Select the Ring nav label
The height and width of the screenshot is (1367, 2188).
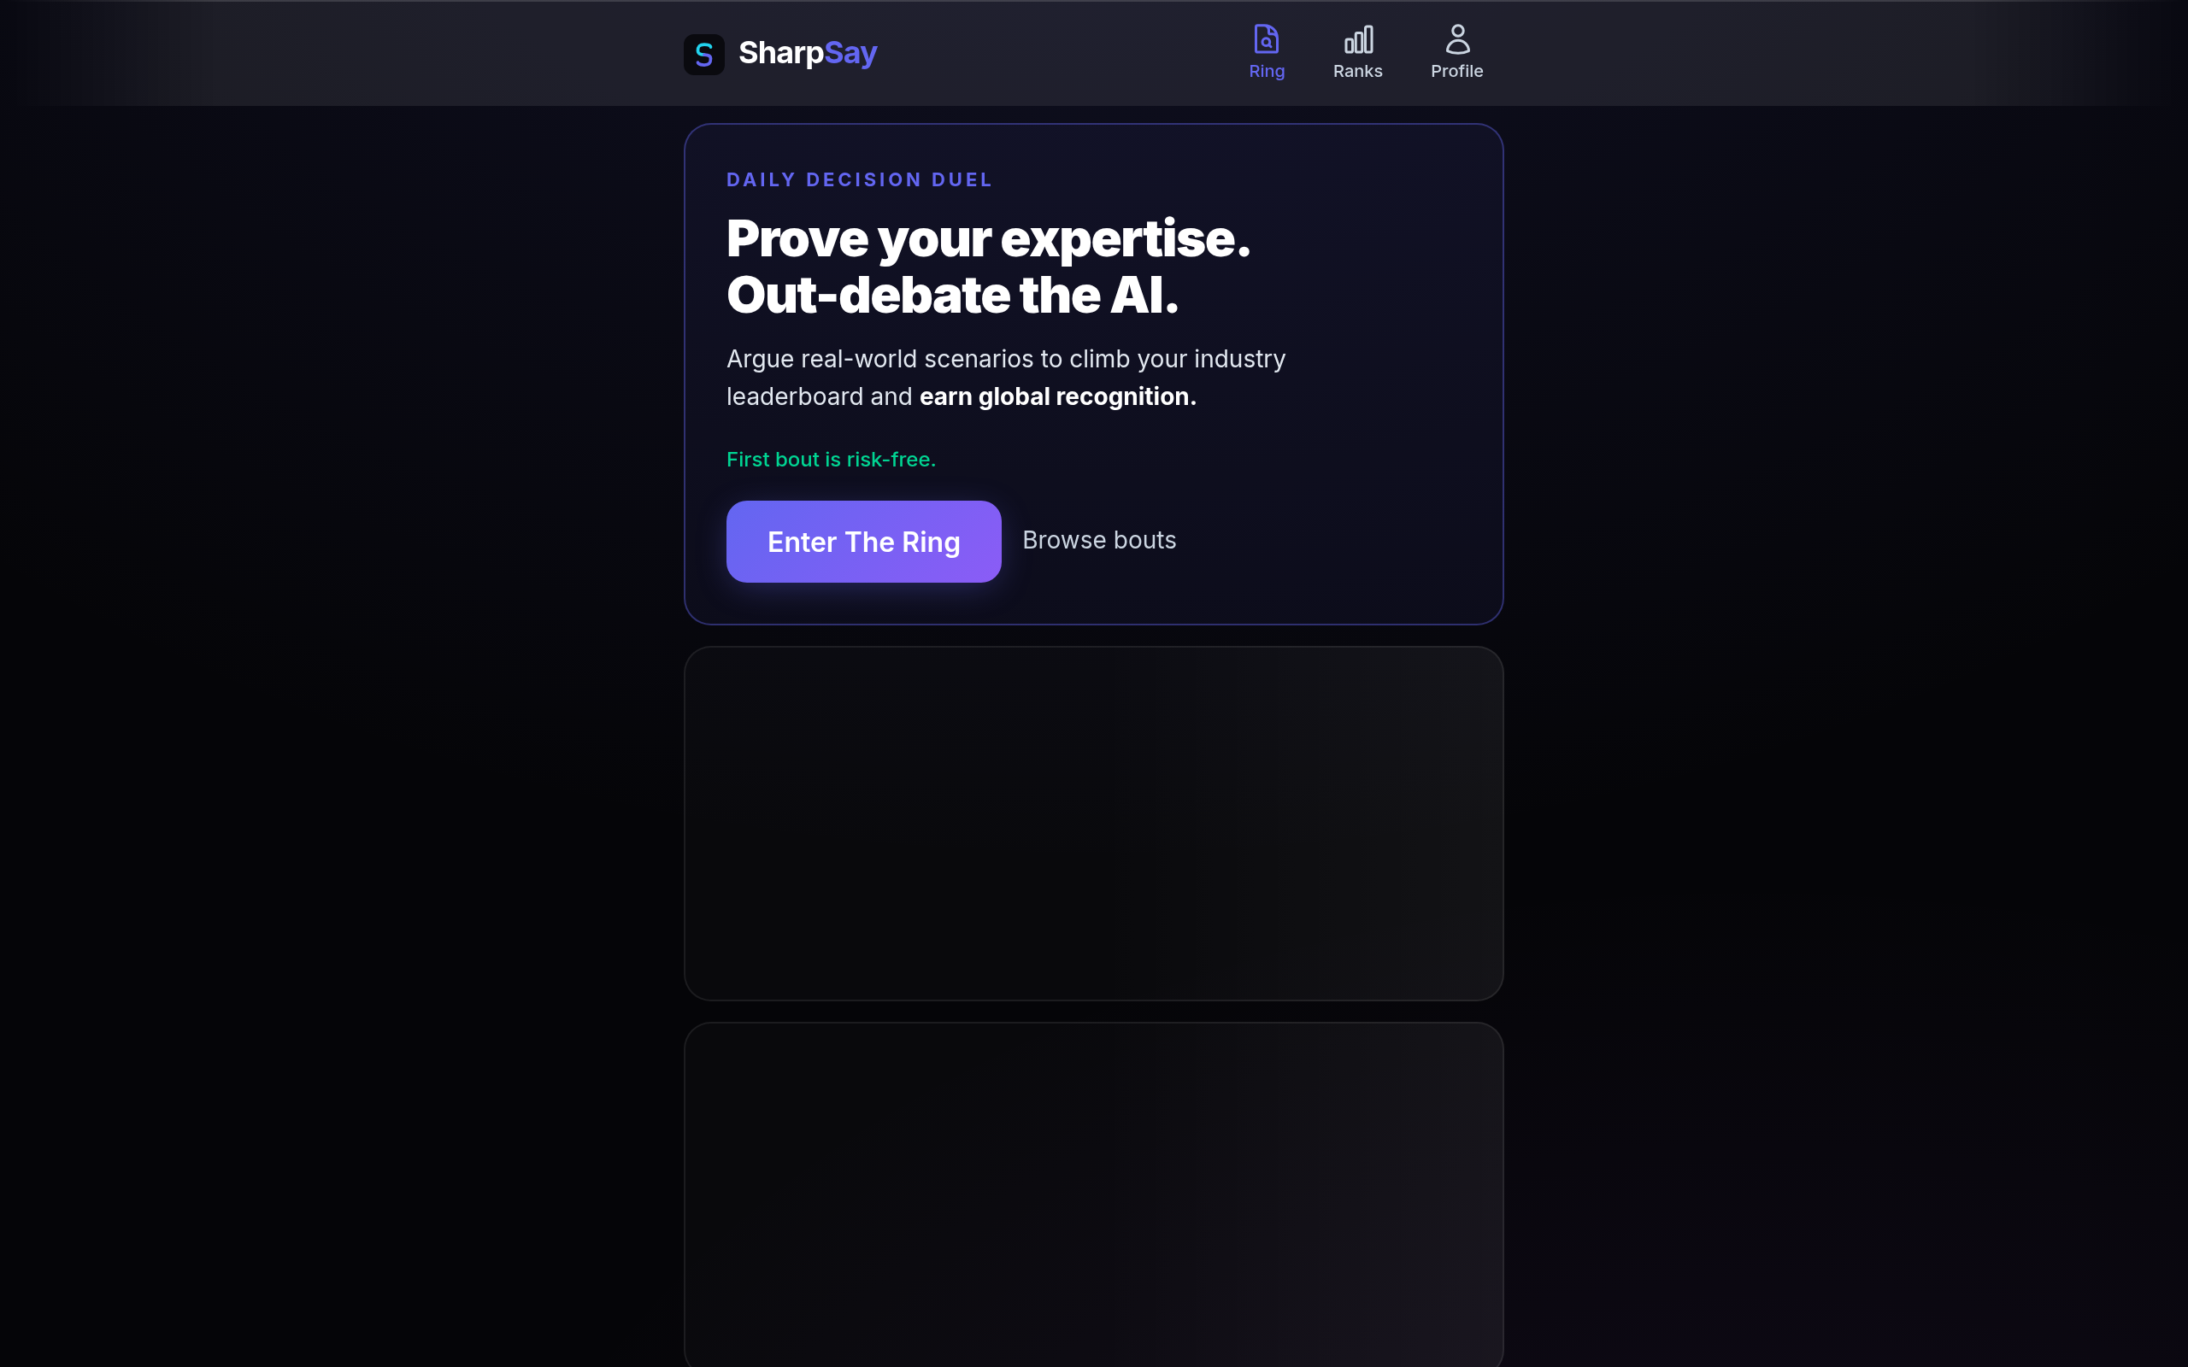[1266, 71]
